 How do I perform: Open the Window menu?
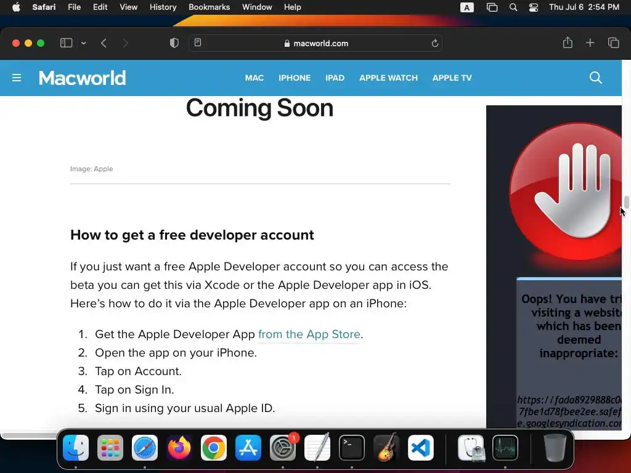(257, 7)
